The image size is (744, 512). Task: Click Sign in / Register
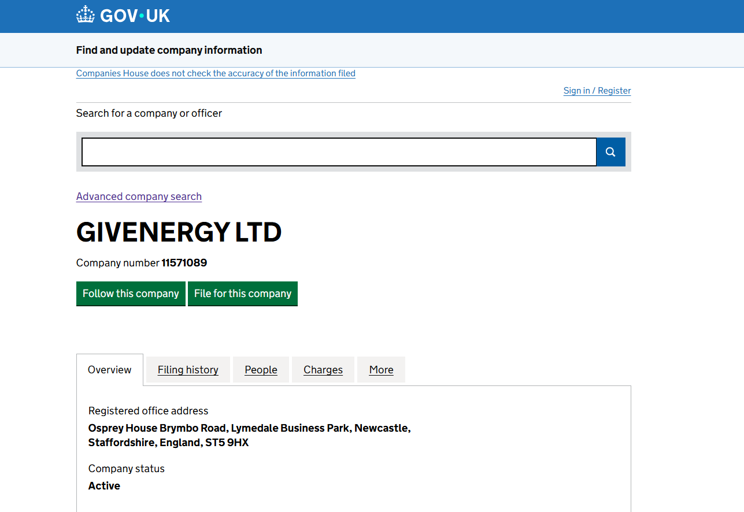coord(597,91)
